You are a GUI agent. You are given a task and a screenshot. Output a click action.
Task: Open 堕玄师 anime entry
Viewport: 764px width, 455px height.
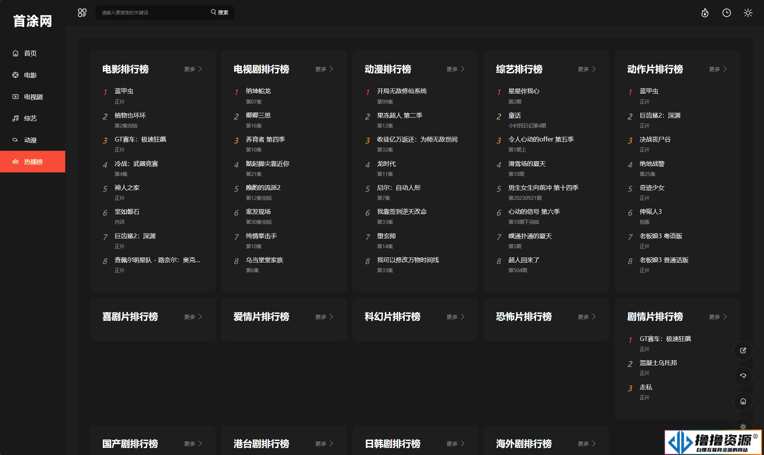click(386, 236)
